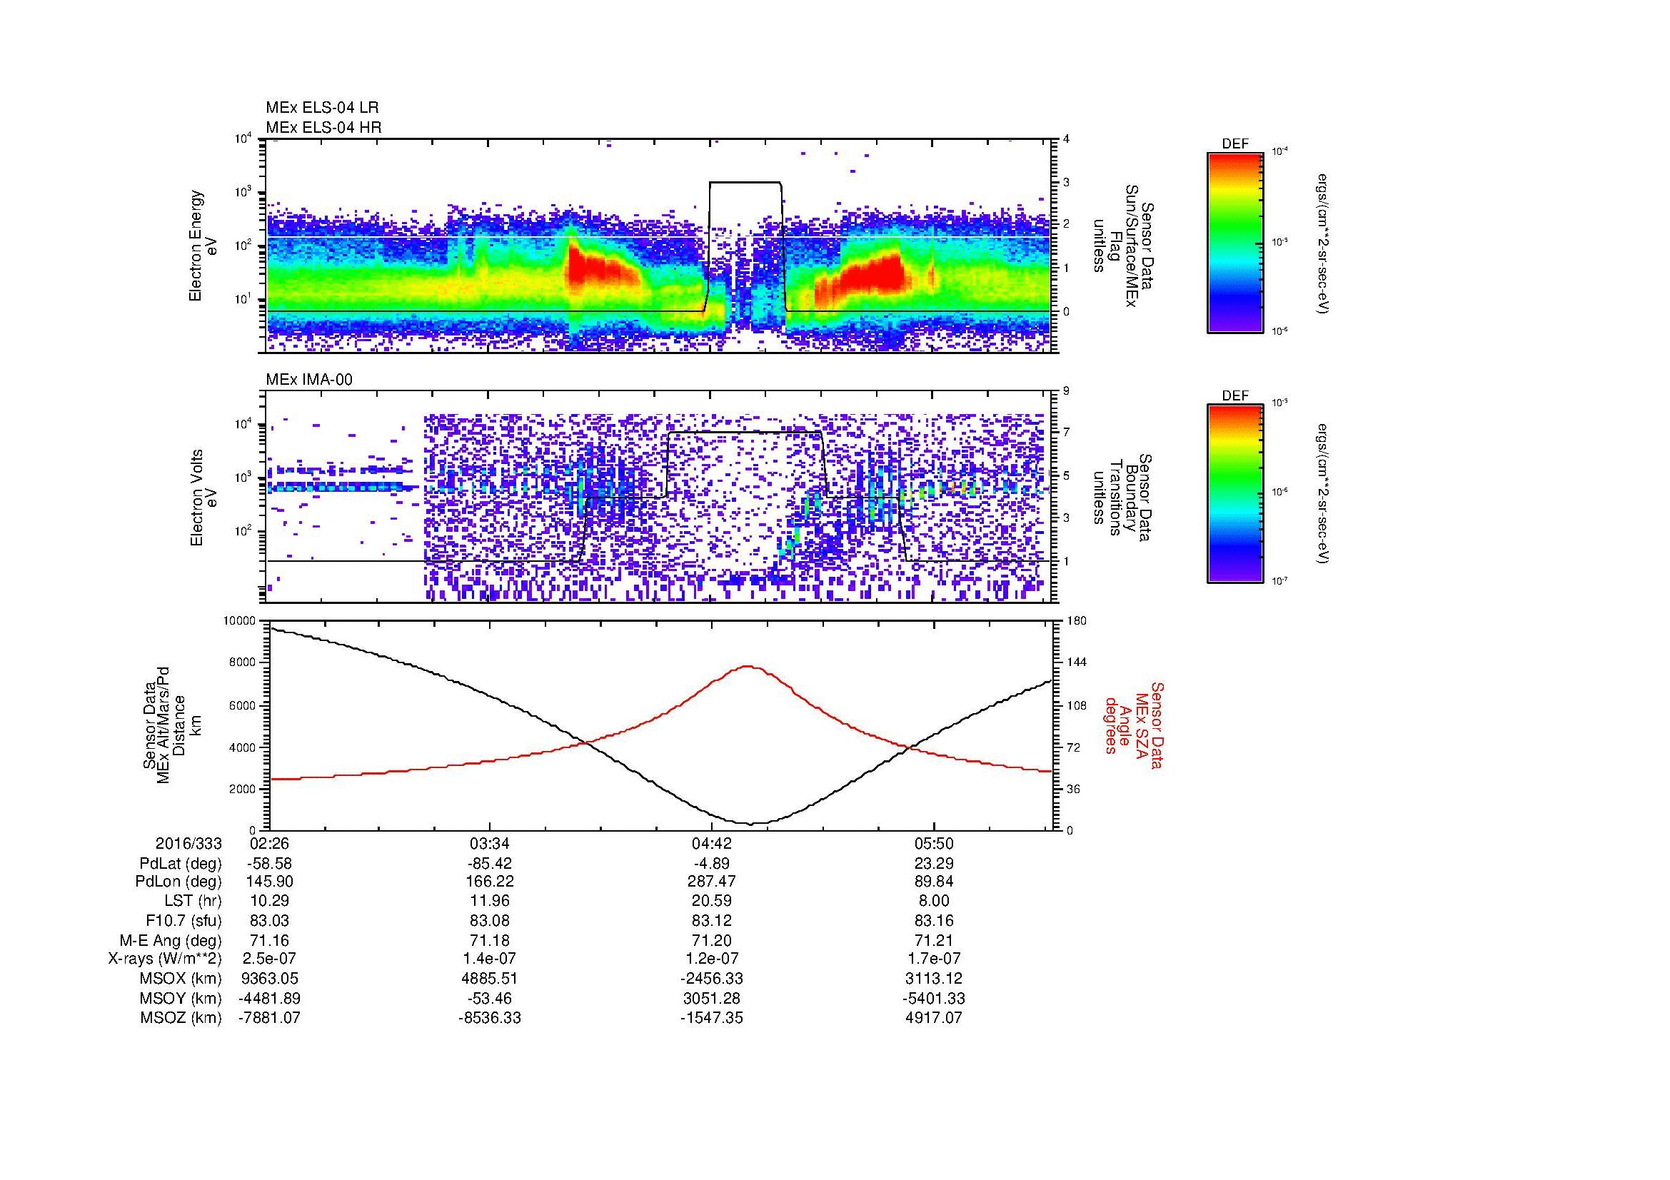
Task: Click the lower color bar units label
Action: (x=1323, y=495)
